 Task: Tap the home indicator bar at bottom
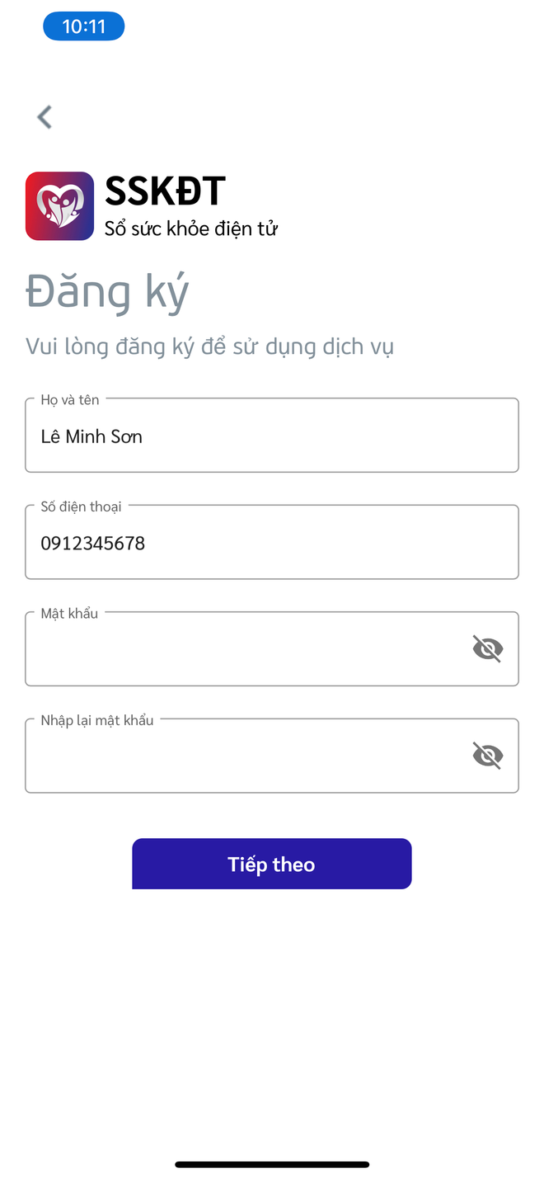click(x=272, y=1164)
